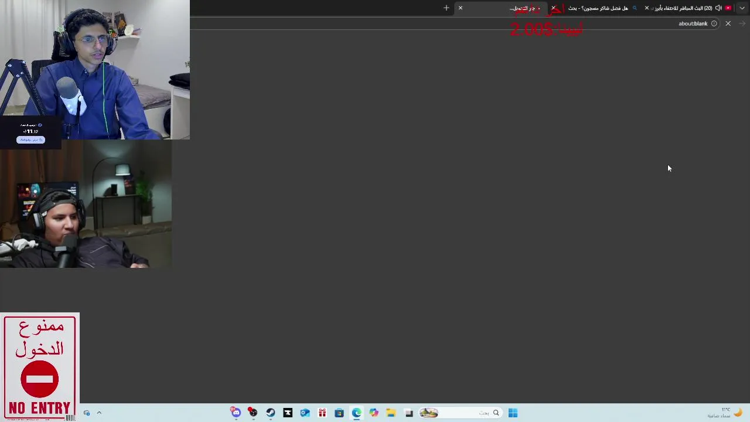750x422 pixels.
Task: Click the Windows Start button
Action: 513,413
